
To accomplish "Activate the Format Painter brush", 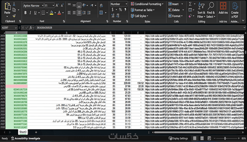I will tap(14, 16).
